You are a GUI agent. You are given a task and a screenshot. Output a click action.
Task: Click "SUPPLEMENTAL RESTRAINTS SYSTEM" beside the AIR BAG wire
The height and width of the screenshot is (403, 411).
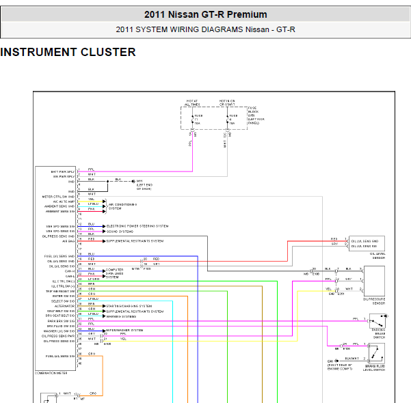click(135, 241)
